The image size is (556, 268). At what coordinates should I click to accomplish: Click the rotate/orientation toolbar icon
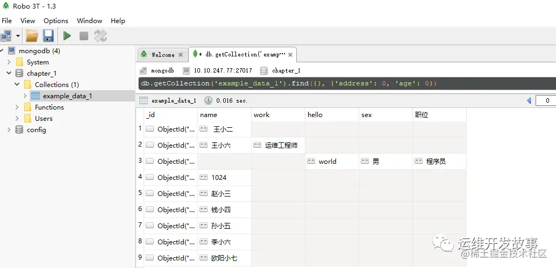(x=101, y=36)
